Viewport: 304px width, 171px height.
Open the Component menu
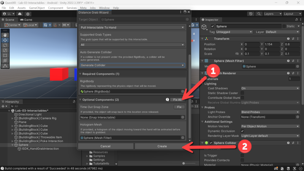tap(56, 8)
